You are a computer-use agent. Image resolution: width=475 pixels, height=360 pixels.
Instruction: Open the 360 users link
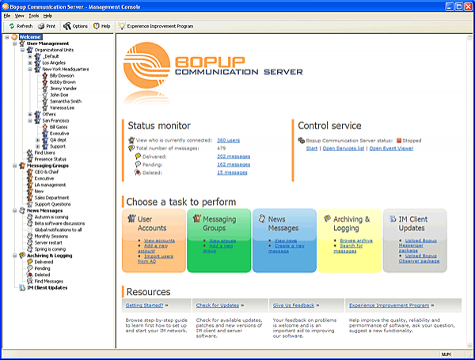228,141
